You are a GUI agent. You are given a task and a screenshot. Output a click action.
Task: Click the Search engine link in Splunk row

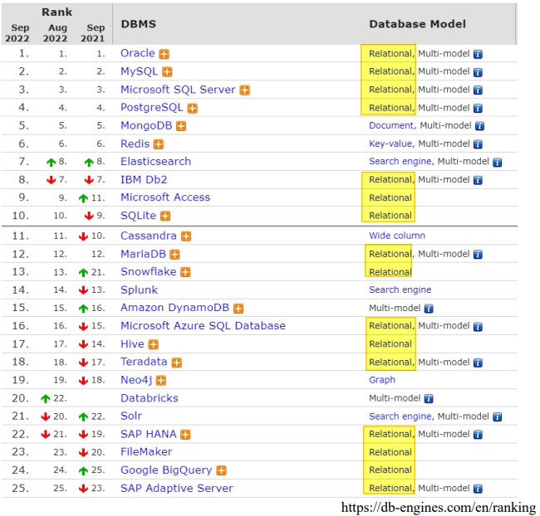pos(400,290)
